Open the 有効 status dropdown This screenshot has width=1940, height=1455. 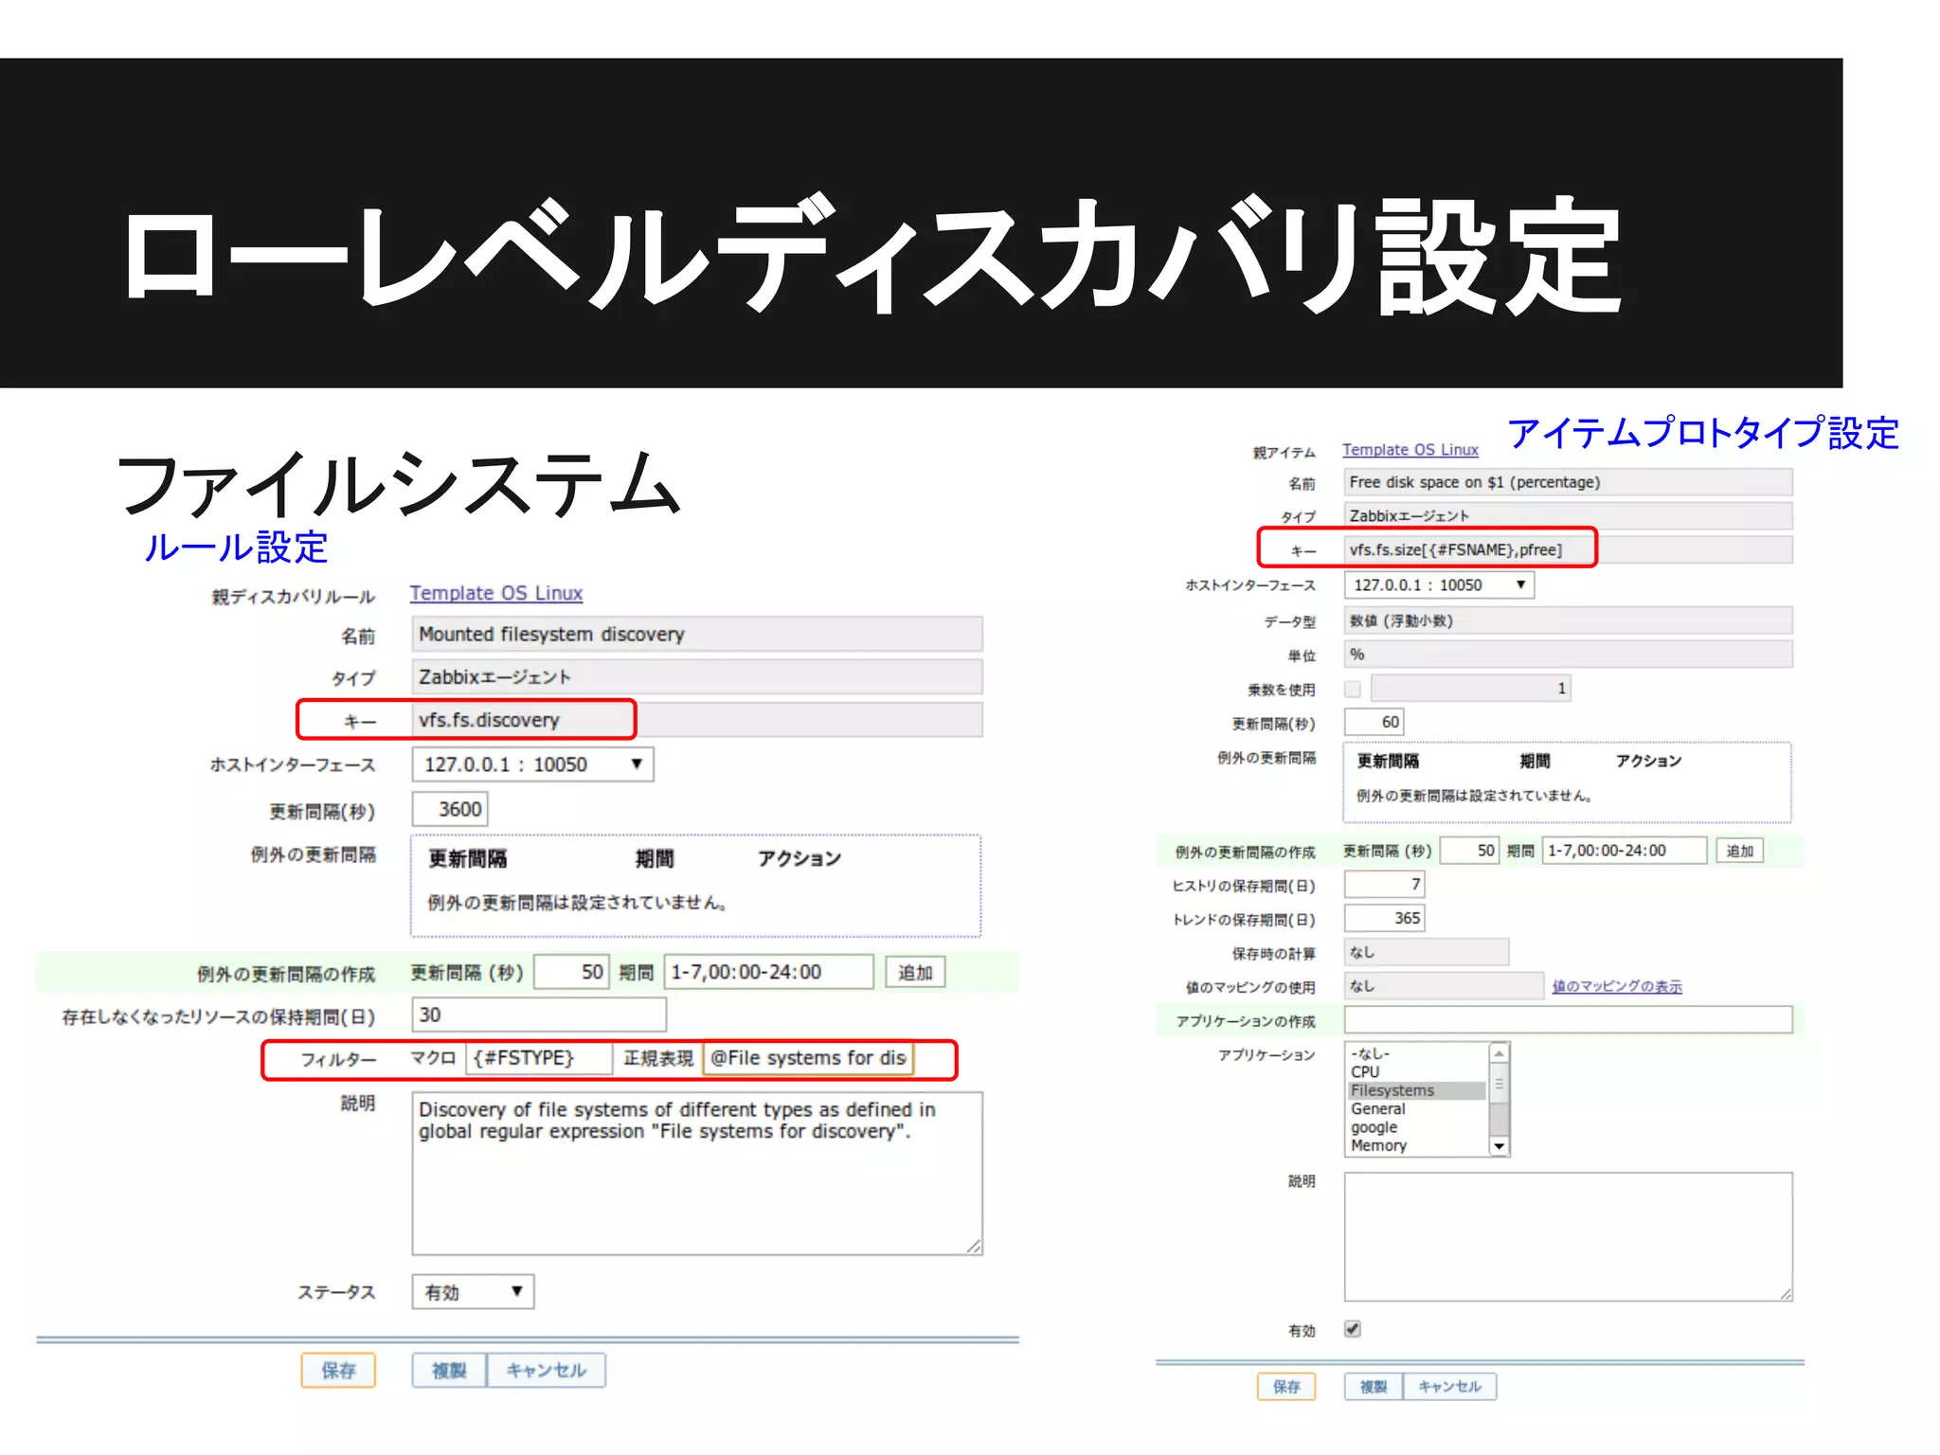pos(473,1292)
